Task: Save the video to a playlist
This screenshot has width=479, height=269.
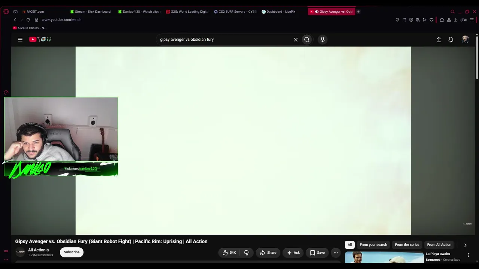Action: click(x=317, y=253)
